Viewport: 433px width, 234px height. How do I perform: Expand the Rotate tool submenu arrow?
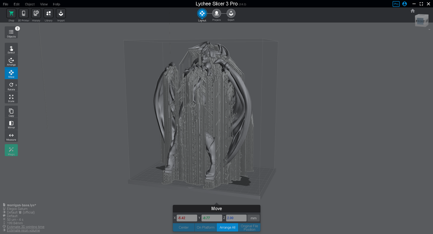tap(16, 85)
